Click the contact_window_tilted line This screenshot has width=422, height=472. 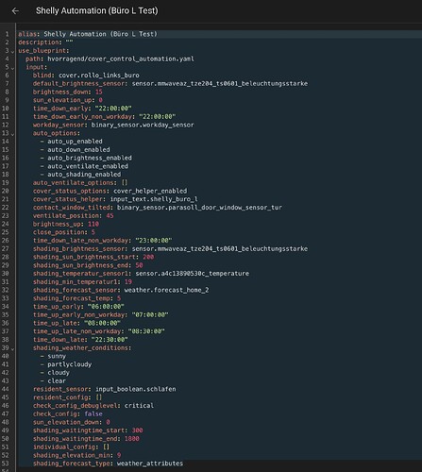pyautogui.click(x=158, y=208)
